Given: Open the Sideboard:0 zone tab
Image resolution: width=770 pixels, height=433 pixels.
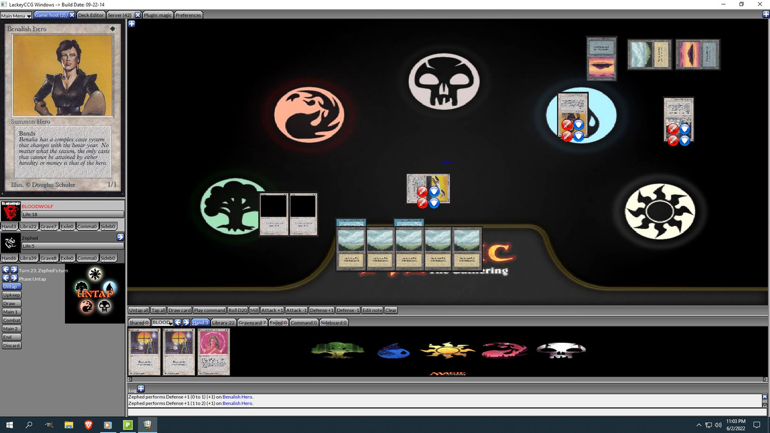Looking at the screenshot, I should pos(334,323).
